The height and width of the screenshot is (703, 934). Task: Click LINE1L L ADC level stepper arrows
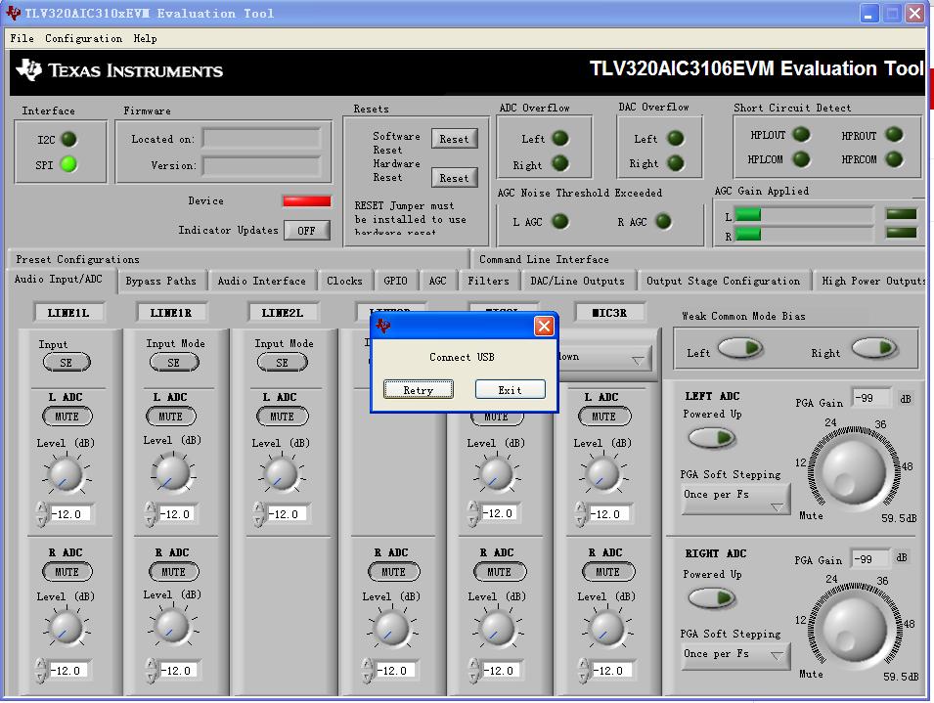[x=40, y=514]
